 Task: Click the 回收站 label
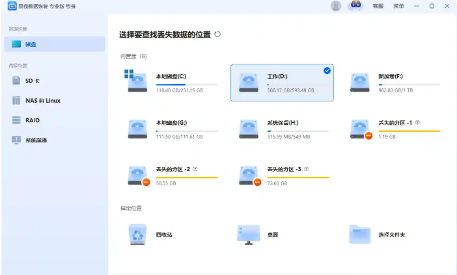tap(164, 235)
